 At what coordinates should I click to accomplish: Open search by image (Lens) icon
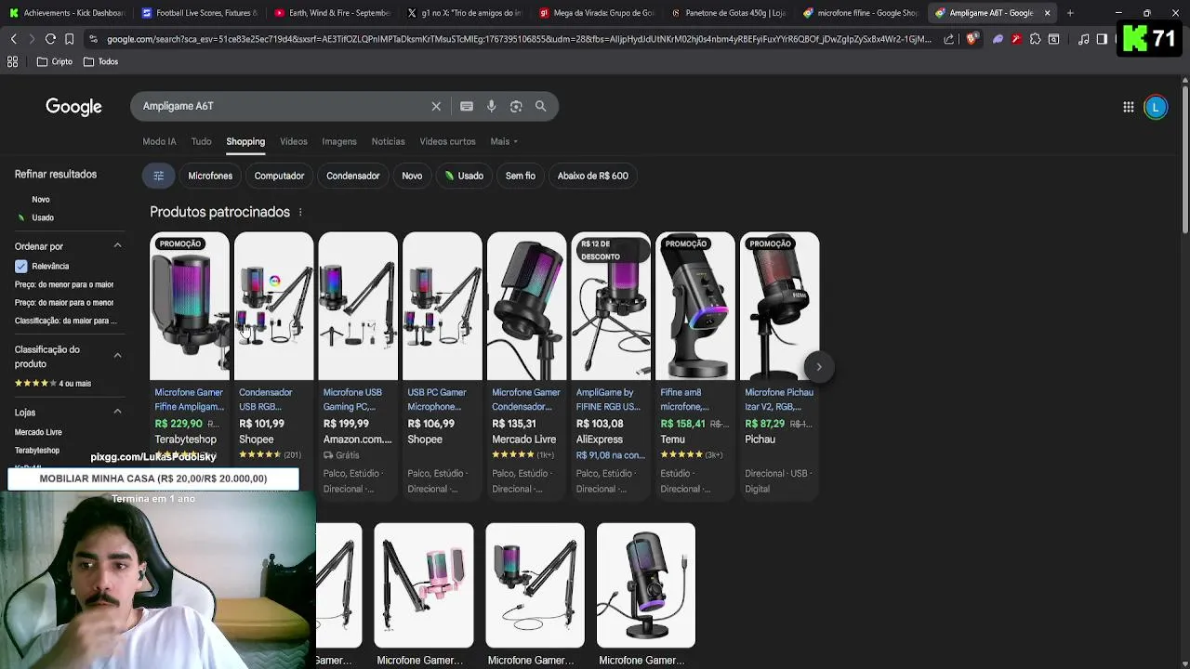tap(516, 106)
